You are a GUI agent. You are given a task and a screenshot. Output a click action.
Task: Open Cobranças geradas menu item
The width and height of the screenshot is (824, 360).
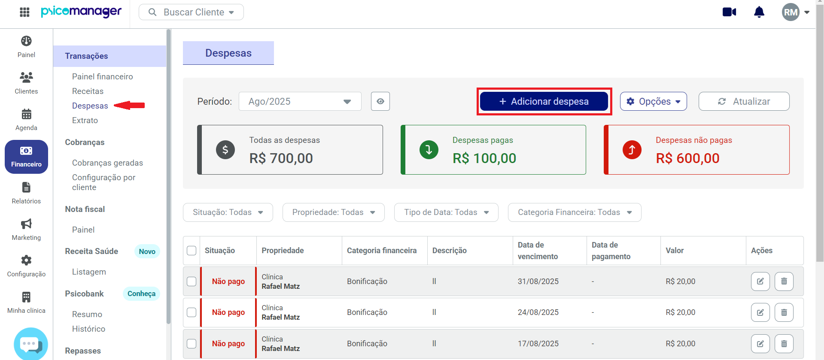click(x=107, y=163)
